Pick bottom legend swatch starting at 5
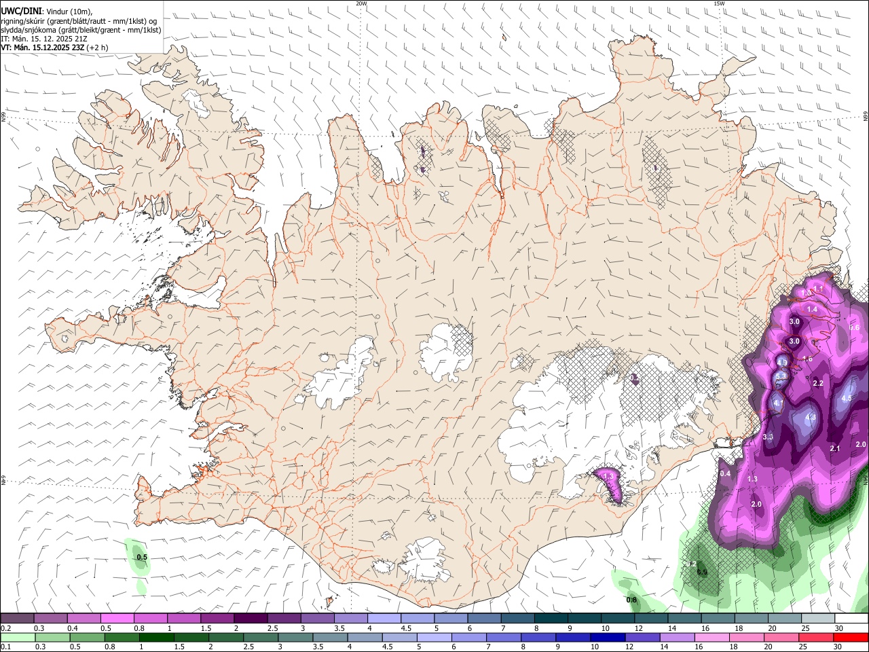869x652 pixels. point(433,637)
